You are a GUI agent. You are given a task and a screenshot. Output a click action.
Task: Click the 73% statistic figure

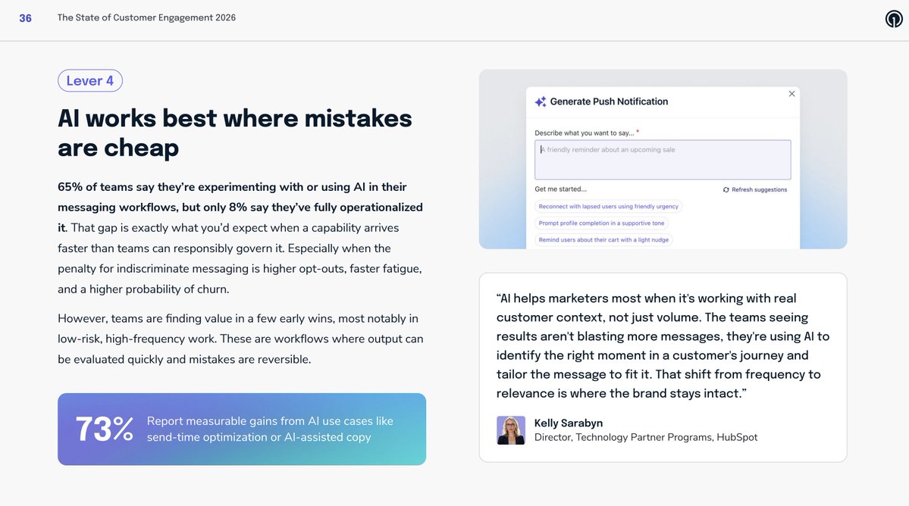pyautogui.click(x=105, y=429)
